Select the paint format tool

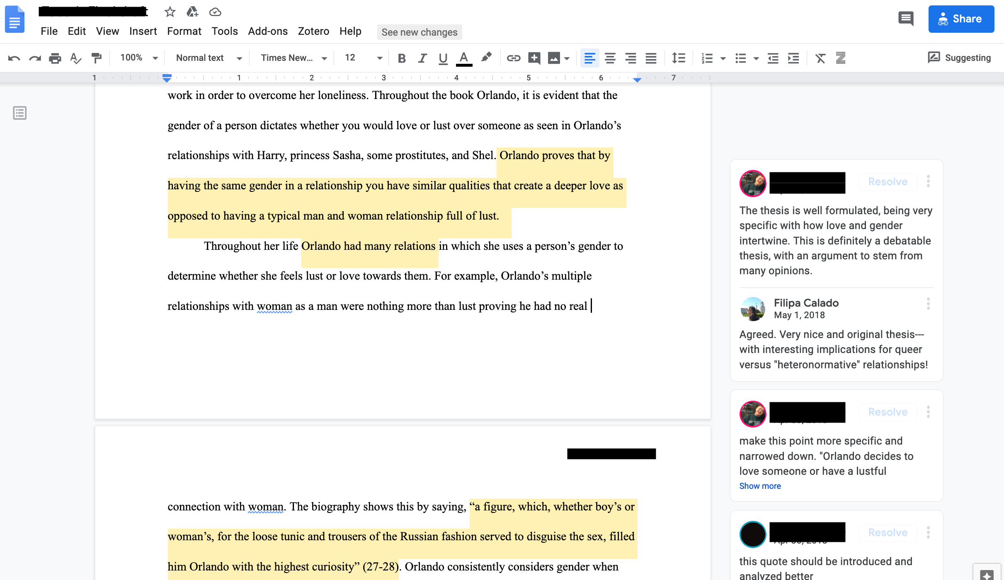point(96,58)
